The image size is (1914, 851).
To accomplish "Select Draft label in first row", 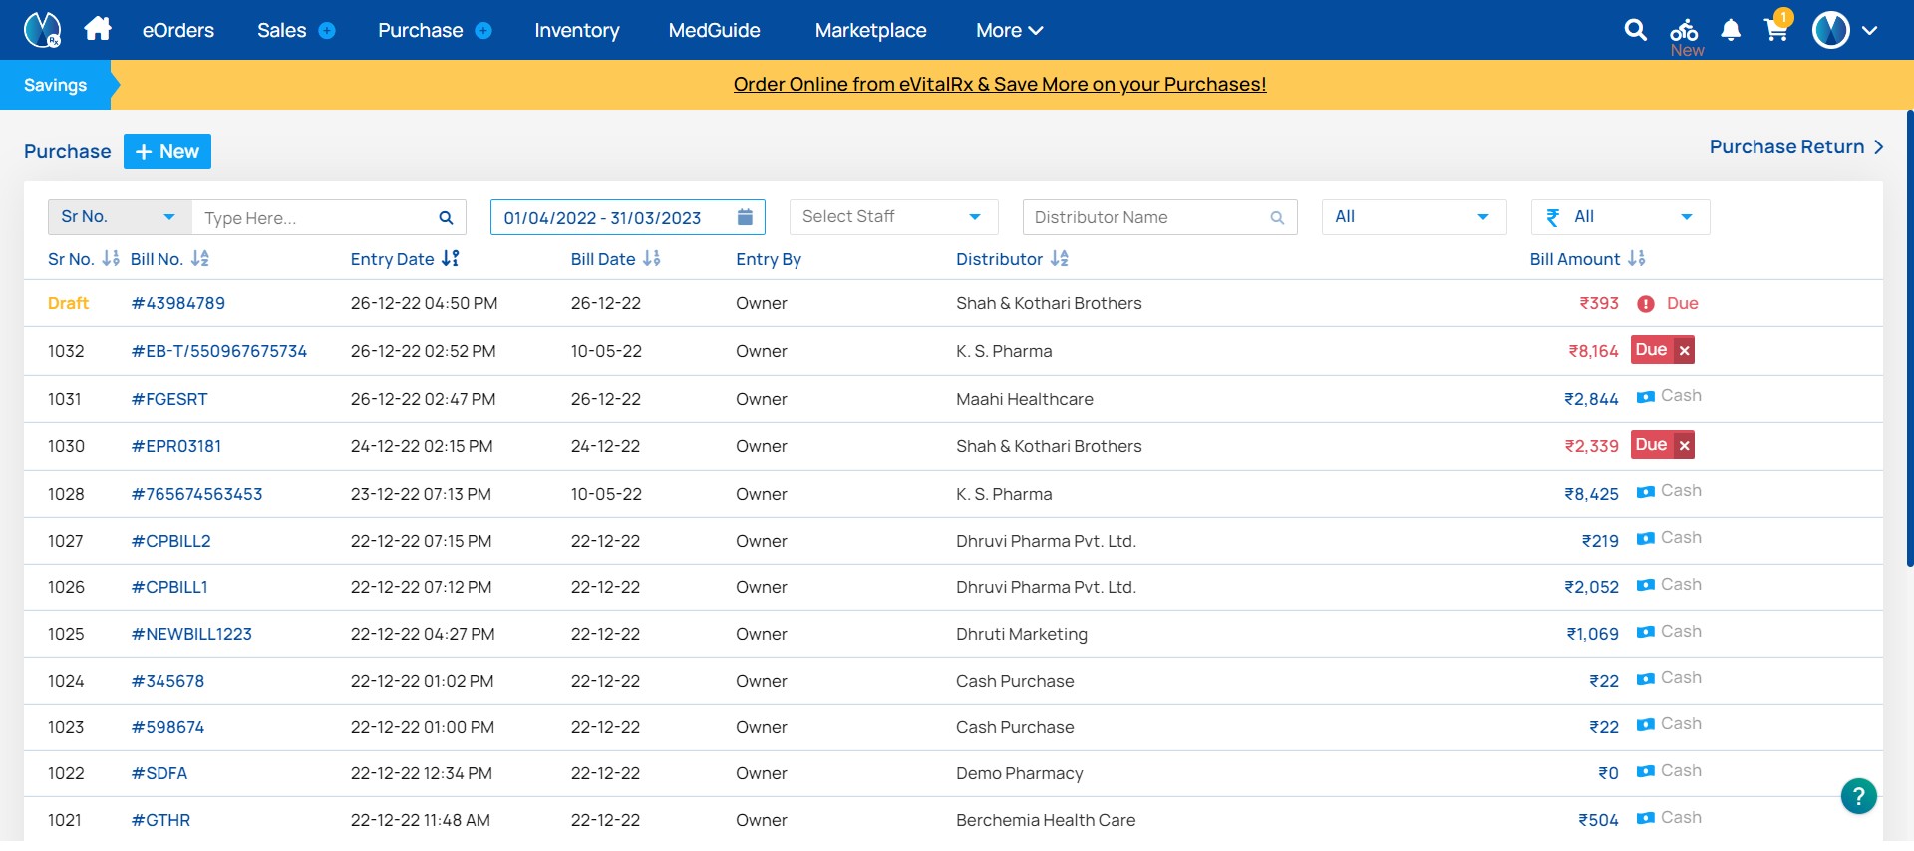I will (x=68, y=303).
